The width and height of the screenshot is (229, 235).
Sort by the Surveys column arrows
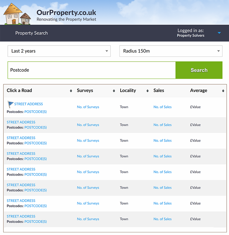pyautogui.click(x=114, y=91)
